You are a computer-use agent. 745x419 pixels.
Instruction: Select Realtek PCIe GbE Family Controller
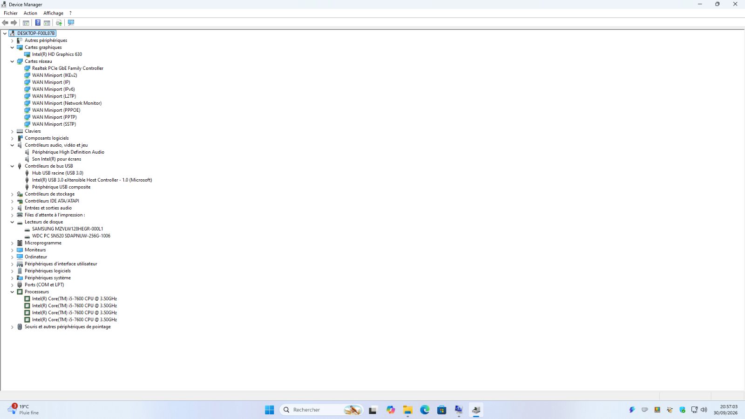pos(68,68)
